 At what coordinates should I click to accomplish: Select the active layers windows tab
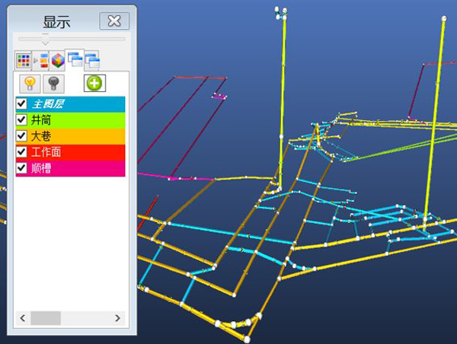pyautogui.click(x=75, y=59)
